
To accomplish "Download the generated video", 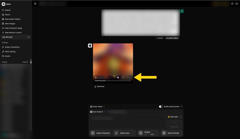I will click(x=99, y=87).
